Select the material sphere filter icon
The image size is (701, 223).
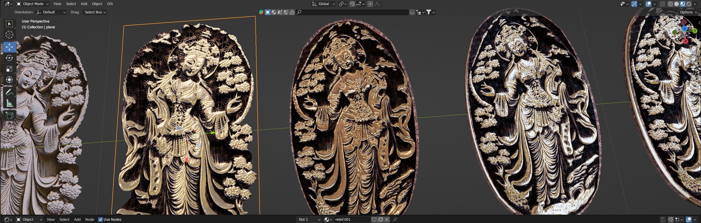[x=274, y=12]
